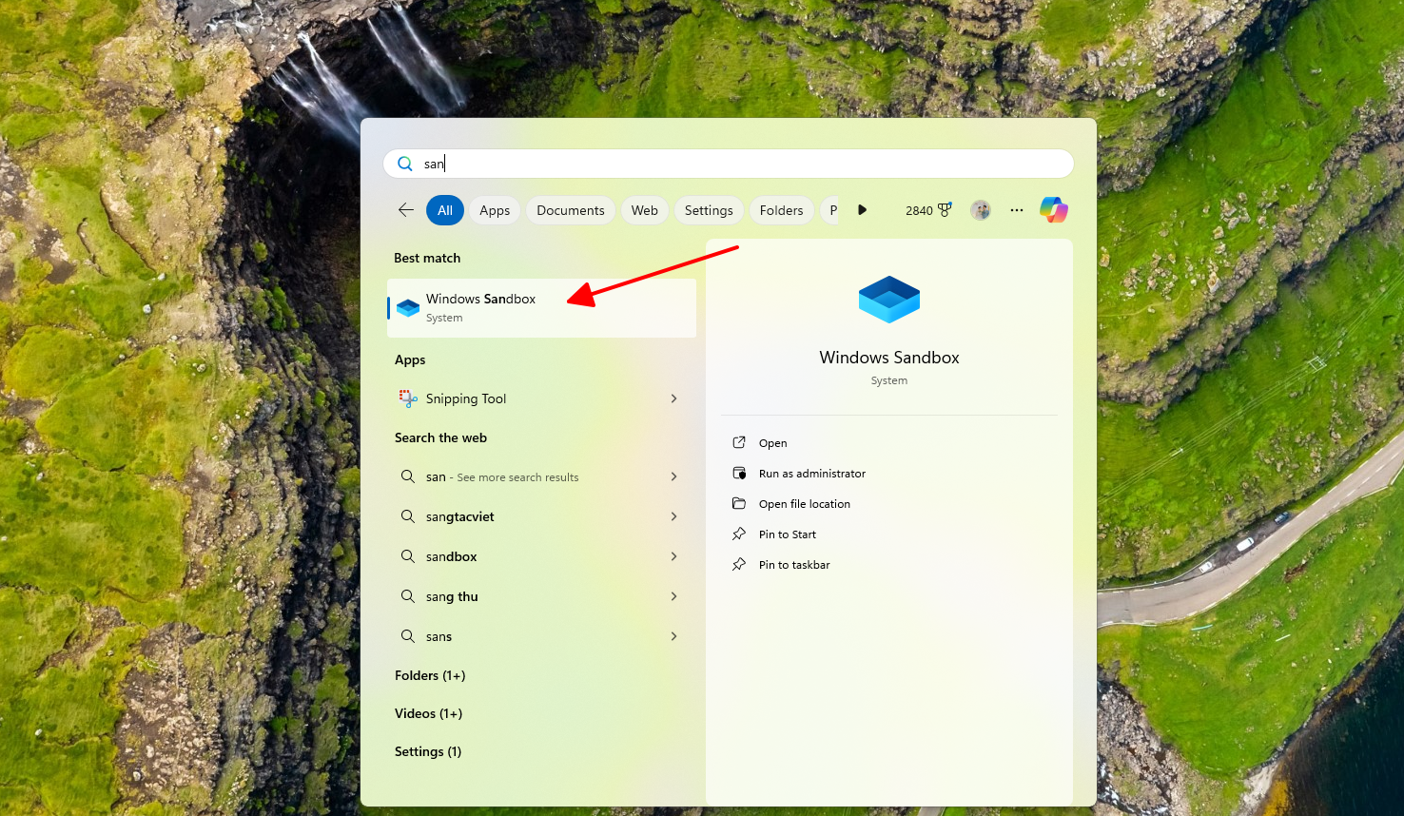Click Open file location option
1404x816 pixels.
804,504
